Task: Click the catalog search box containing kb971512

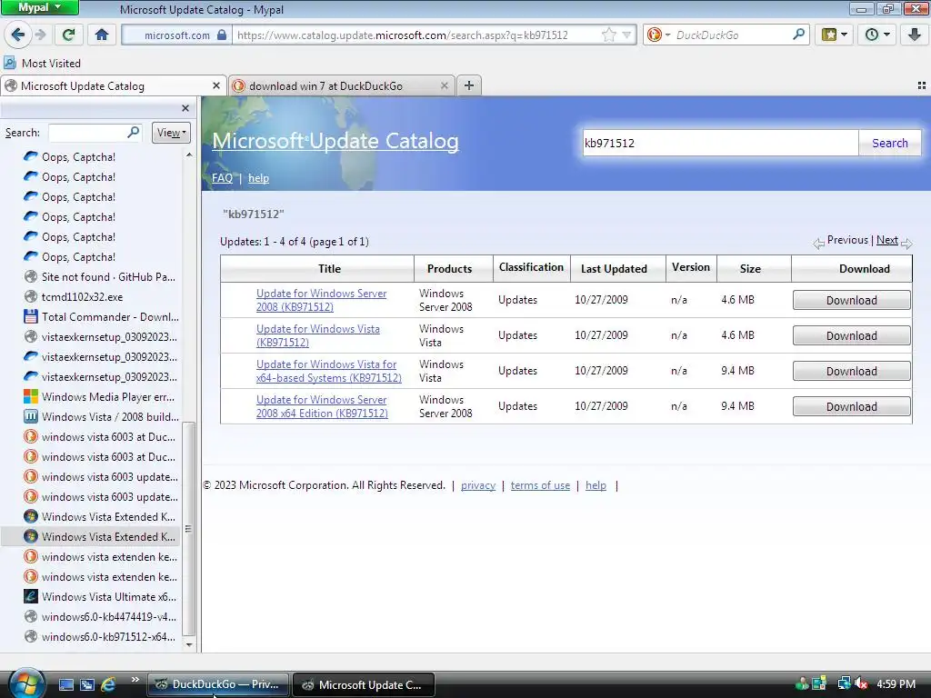Action: [x=720, y=143]
